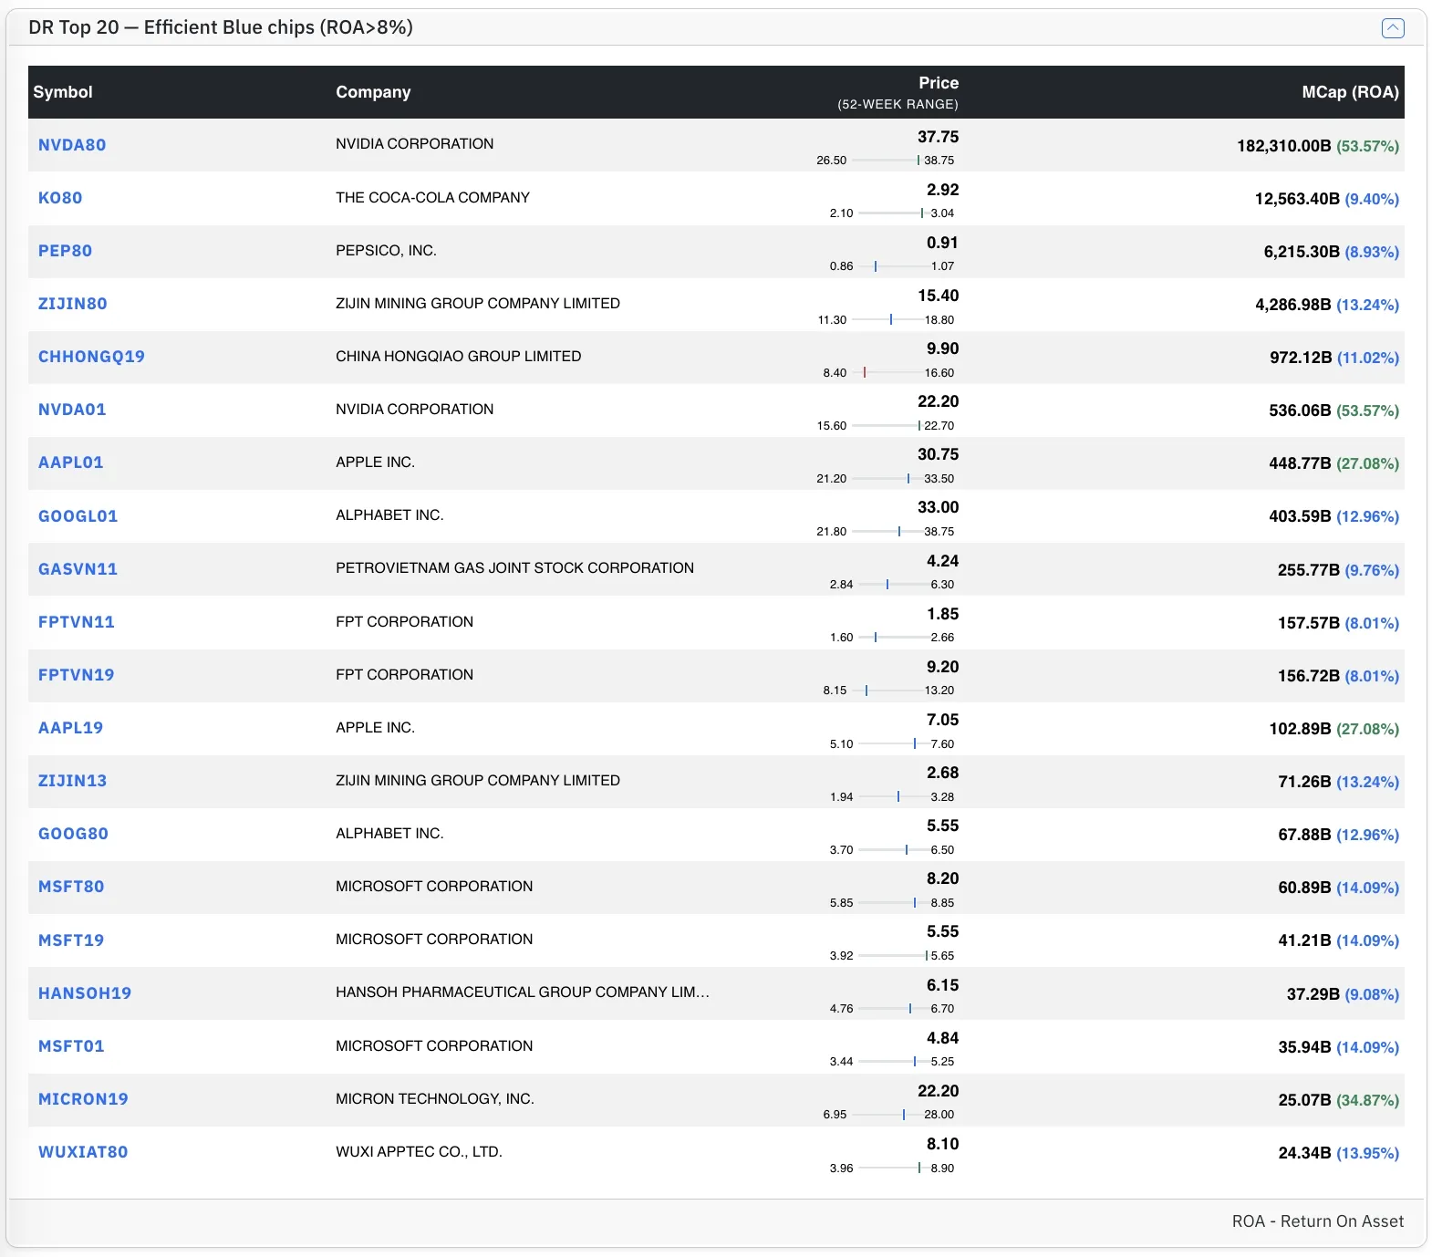Click the 972.12B market cap value
Screen dimensions: 1432x1257
tap(1301, 358)
